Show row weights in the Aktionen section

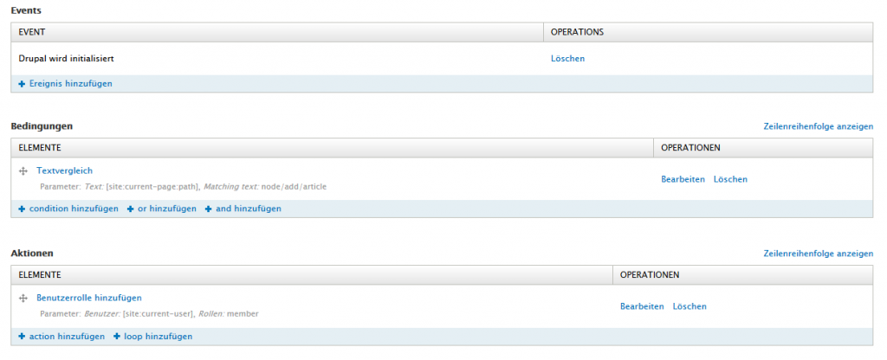[818, 254]
